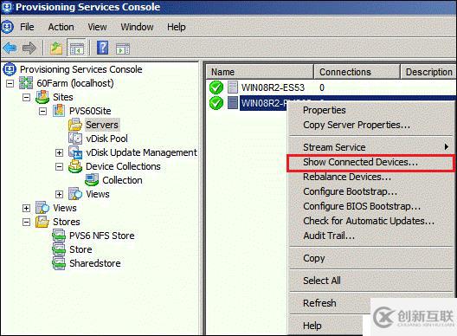Image resolution: width=457 pixels, height=336 pixels.
Task: Select Configure Bootstrap... menu entry
Action: pyautogui.click(x=350, y=191)
